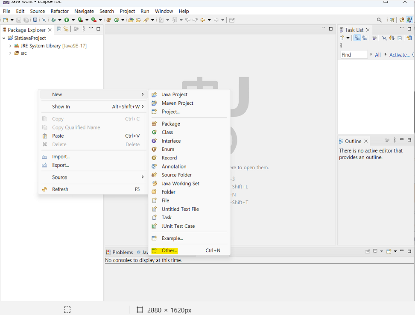Switch to the Problems tab
This screenshot has width=415, height=315.
(x=120, y=252)
